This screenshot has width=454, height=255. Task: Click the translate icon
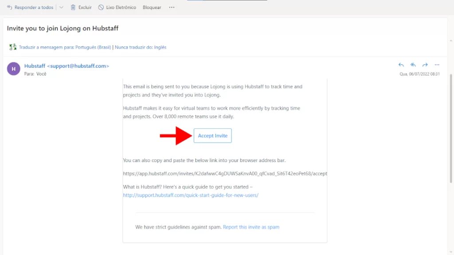(13, 47)
